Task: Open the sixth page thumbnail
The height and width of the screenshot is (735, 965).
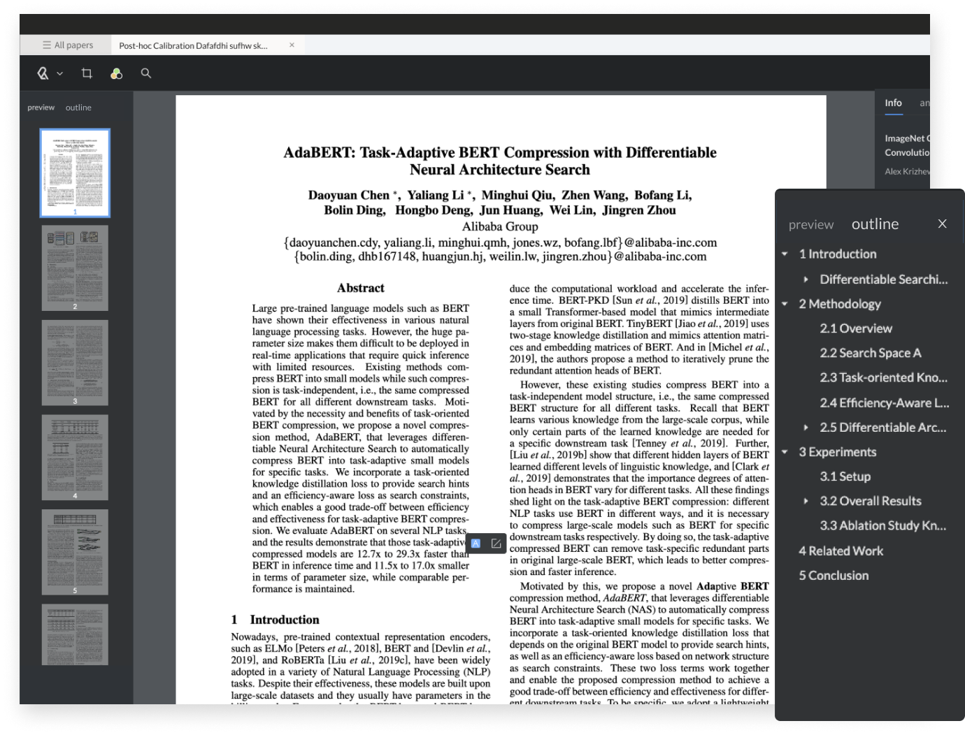Action: (x=75, y=634)
